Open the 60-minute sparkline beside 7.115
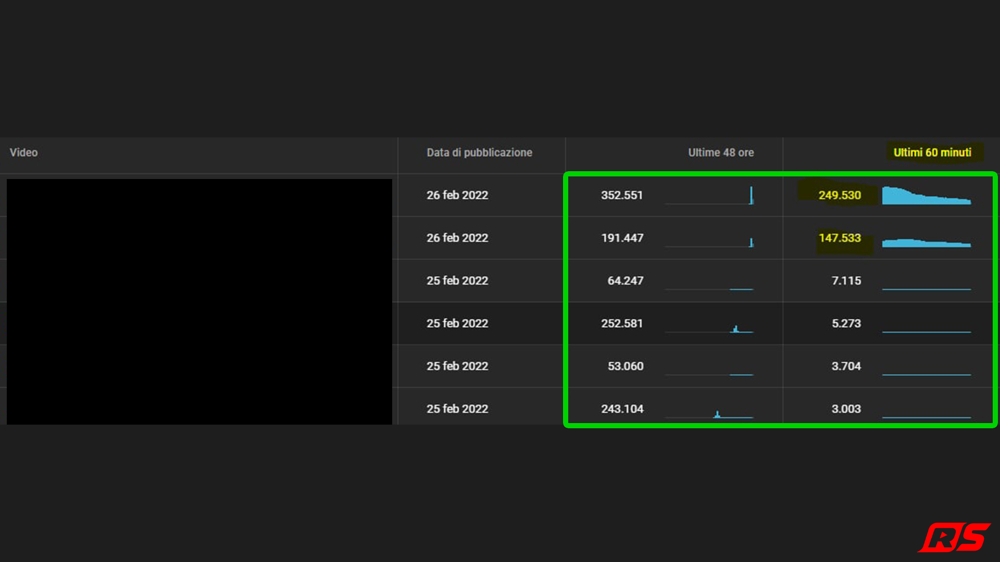The height and width of the screenshot is (562, 1000). [x=927, y=289]
